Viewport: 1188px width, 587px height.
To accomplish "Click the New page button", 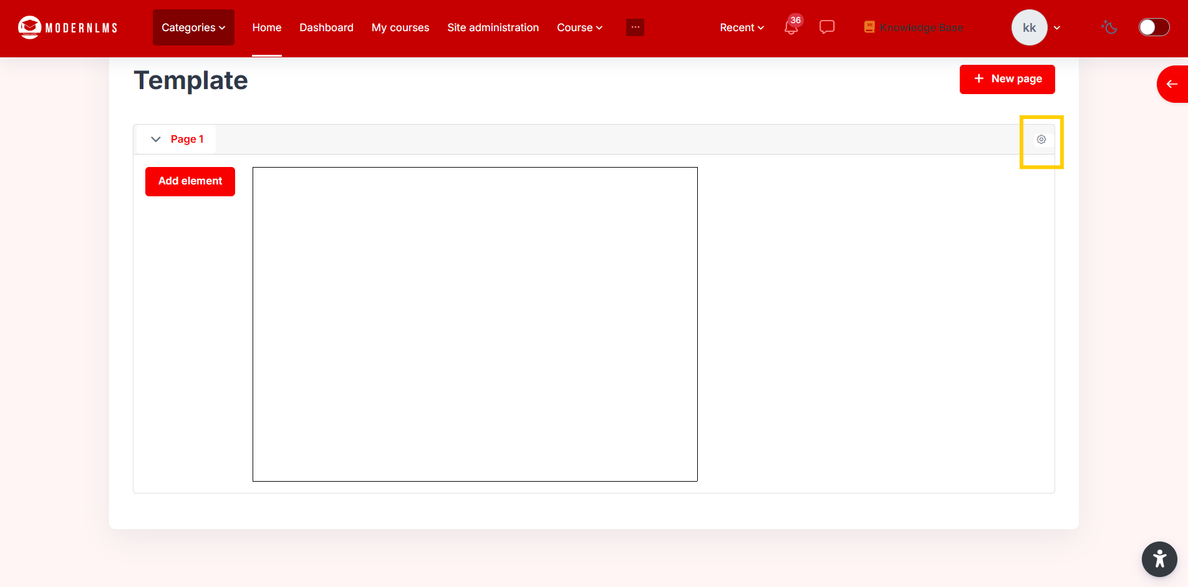I will [1007, 79].
